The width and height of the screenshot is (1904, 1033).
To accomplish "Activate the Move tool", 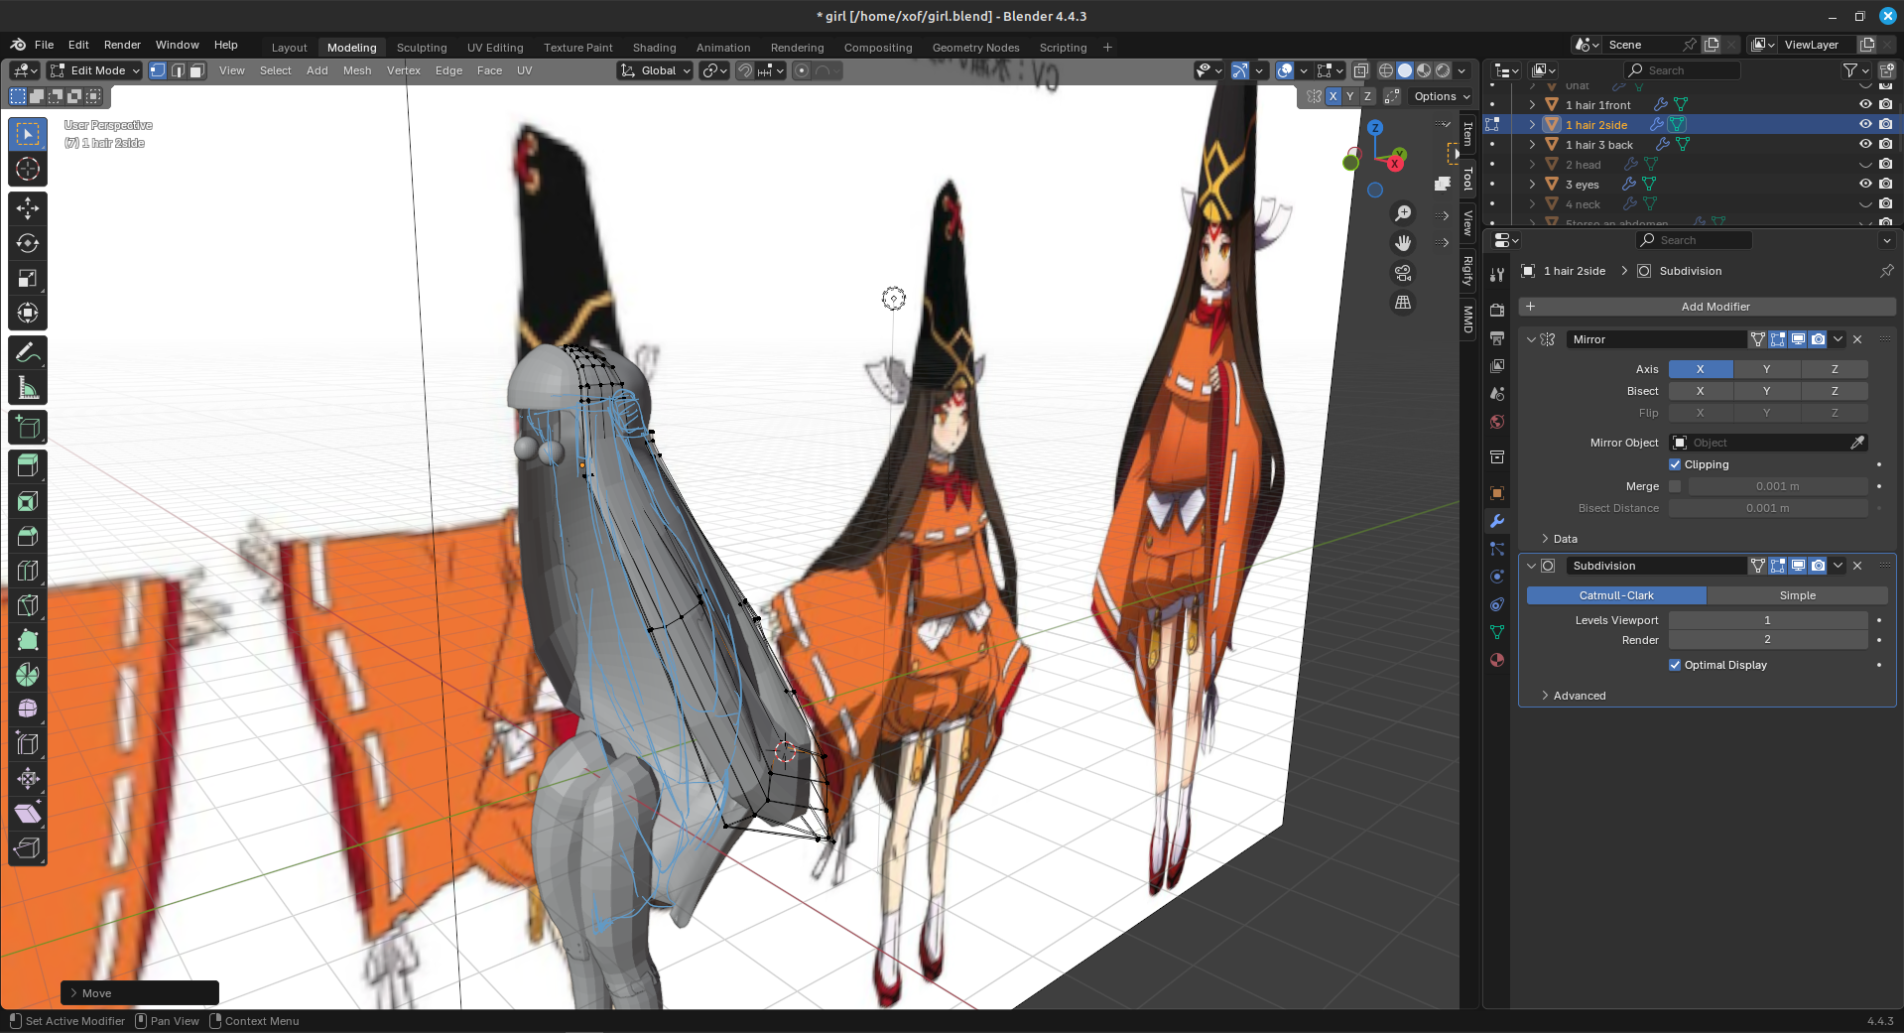I will click(x=28, y=207).
